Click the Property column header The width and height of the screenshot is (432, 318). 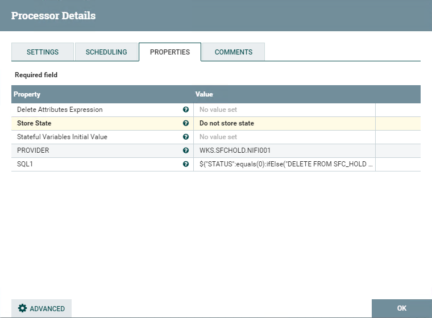27,94
